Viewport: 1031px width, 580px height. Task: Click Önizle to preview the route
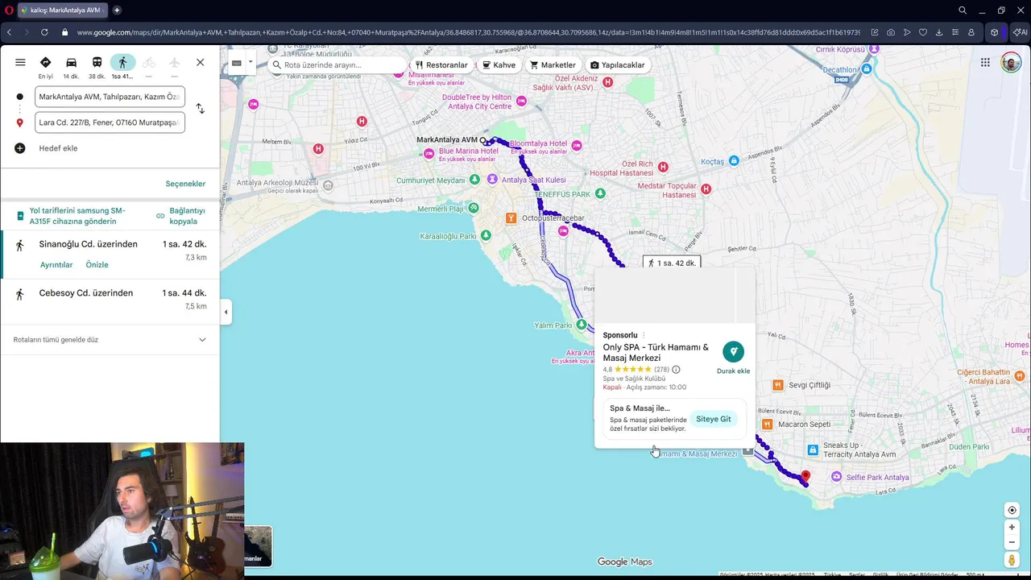pyautogui.click(x=97, y=265)
